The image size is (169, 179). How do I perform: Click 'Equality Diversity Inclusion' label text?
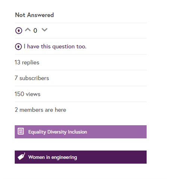[x=58, y=132]
